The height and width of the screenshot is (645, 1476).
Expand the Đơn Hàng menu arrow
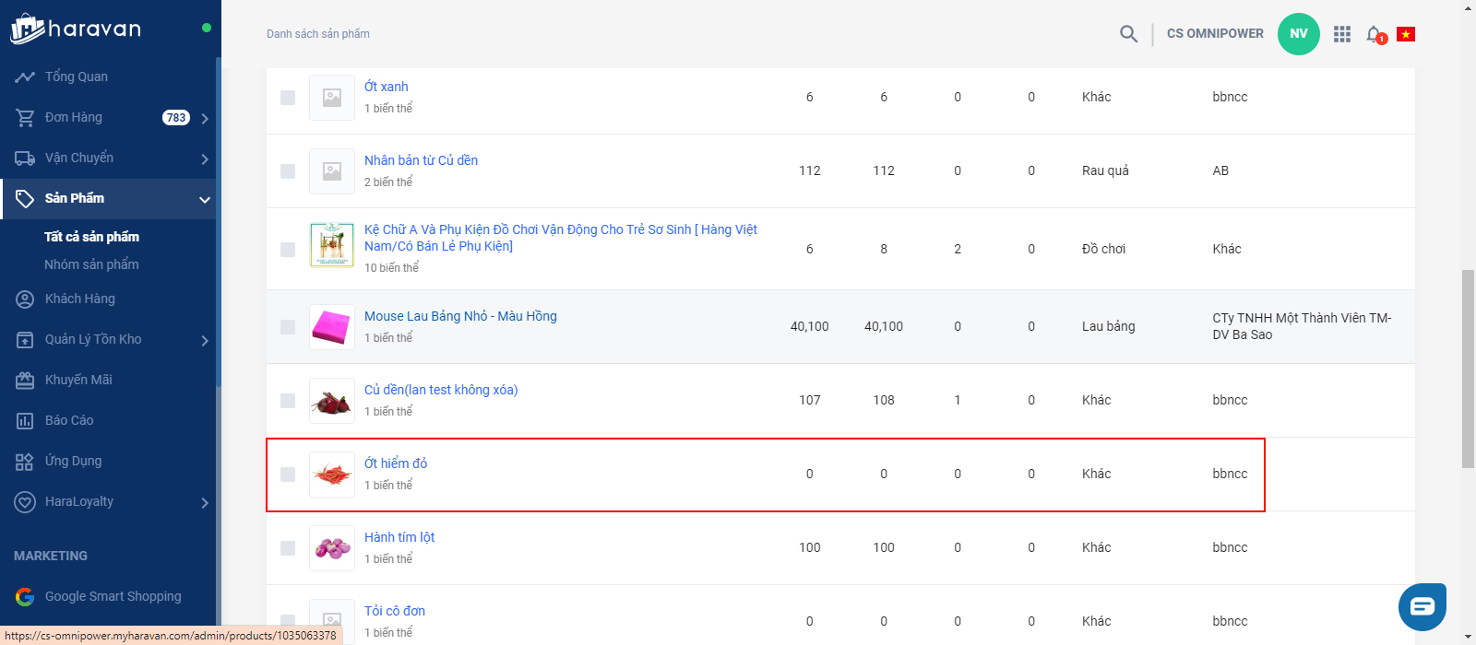pyautogui.click(x=205, y=118)
